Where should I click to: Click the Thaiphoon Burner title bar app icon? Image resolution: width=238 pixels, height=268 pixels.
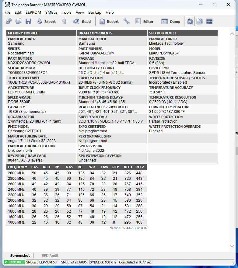tap(7, 5)
